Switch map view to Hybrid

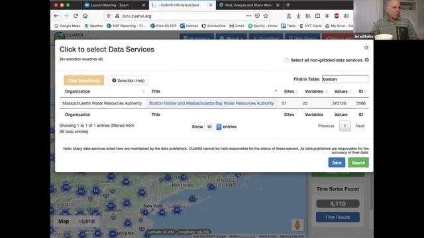click(87, 221)
